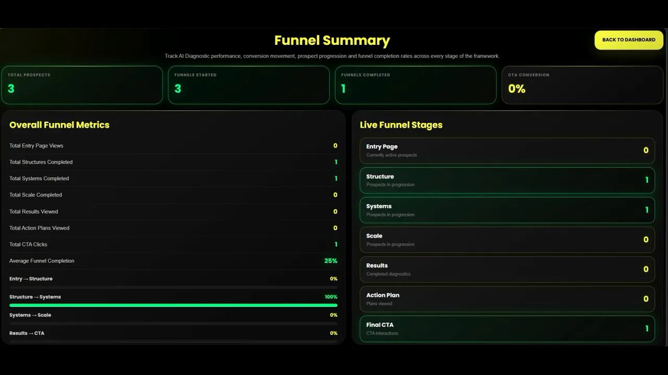668x375 pixels.
Task: Click the Systems → Scale progress bar
Action: point(173,323)
